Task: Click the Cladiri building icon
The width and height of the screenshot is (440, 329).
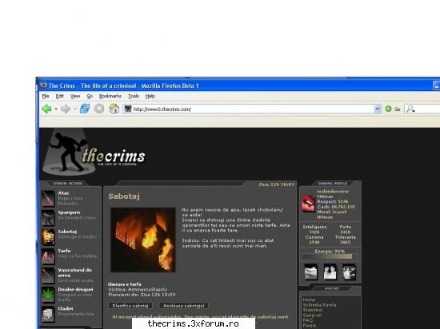Action: [x=48, y=314]
